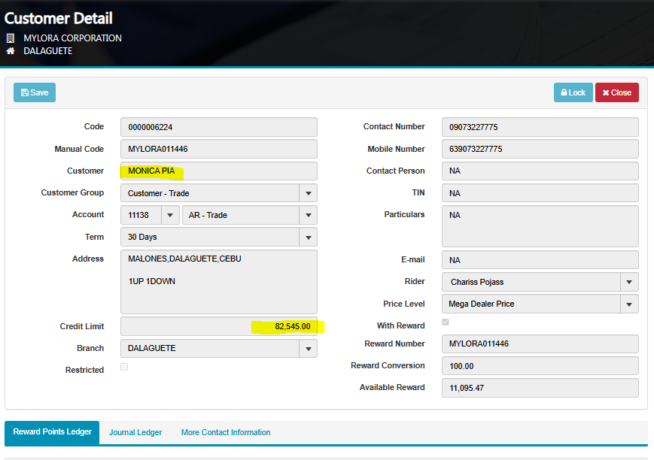Toggle the With Reward checkbox
Image resolution: width=654 pixels, height=460 pixels.
(446, 322)
